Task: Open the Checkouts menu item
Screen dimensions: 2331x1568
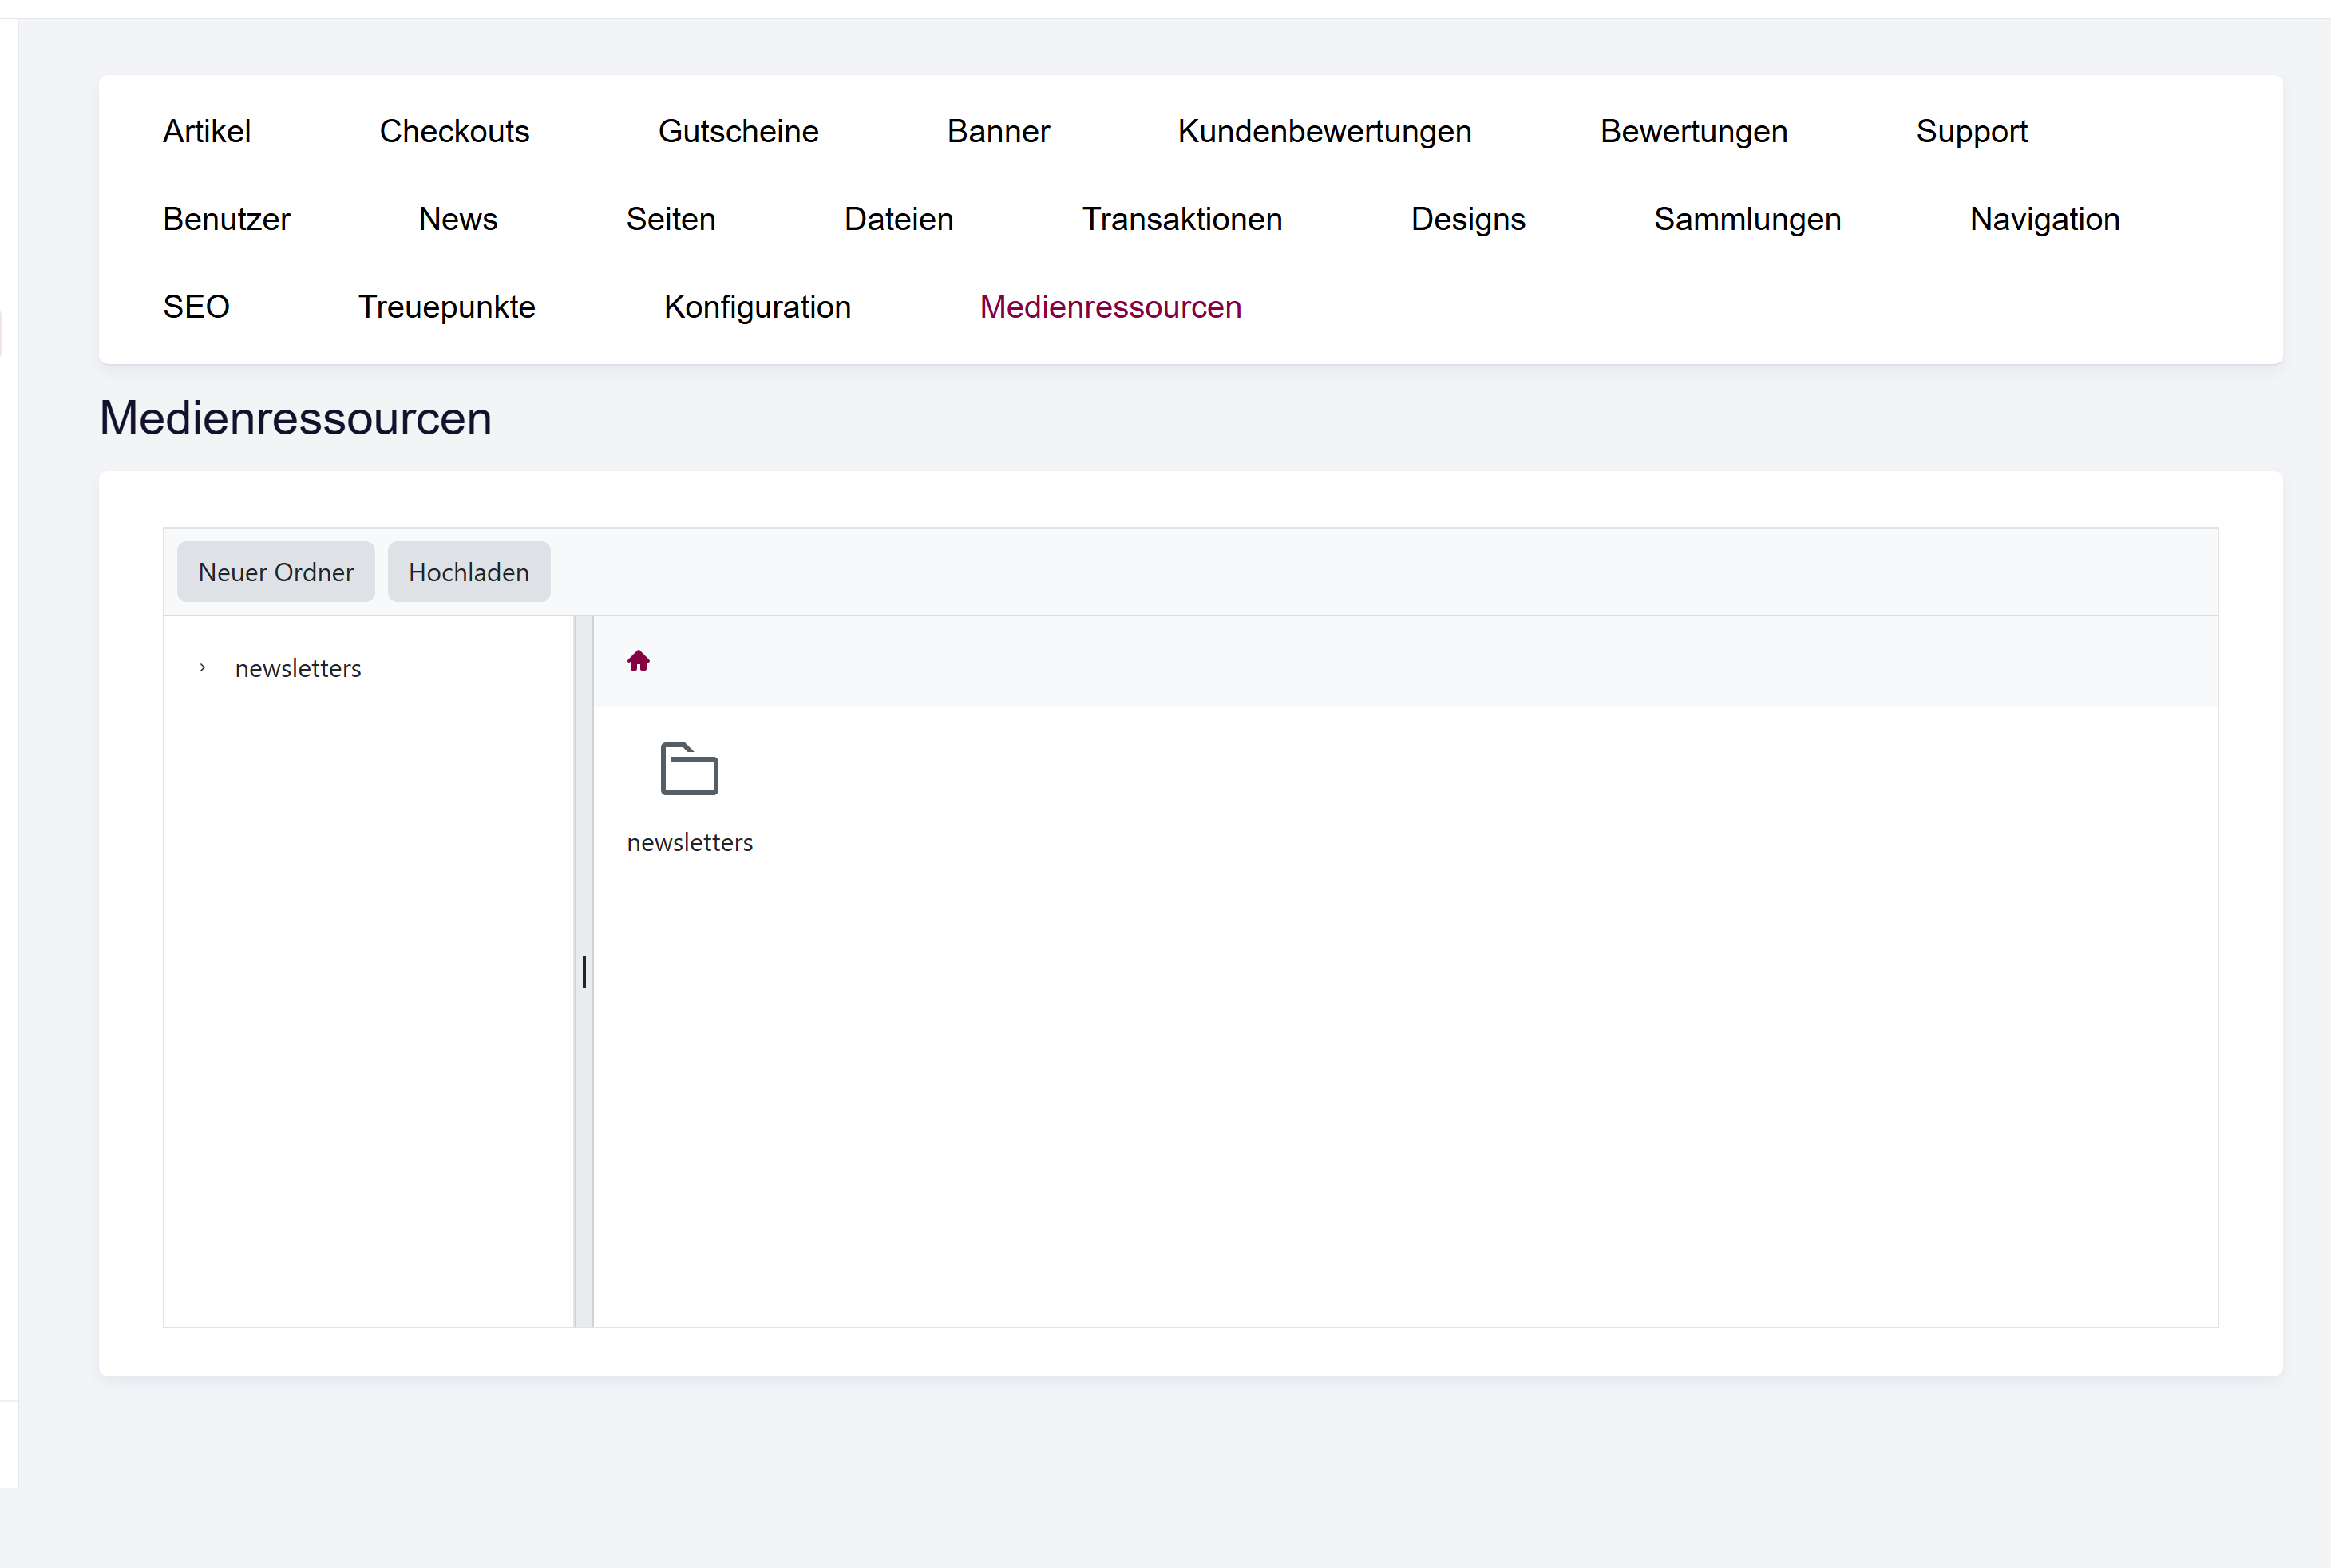Action: point(455,131)
